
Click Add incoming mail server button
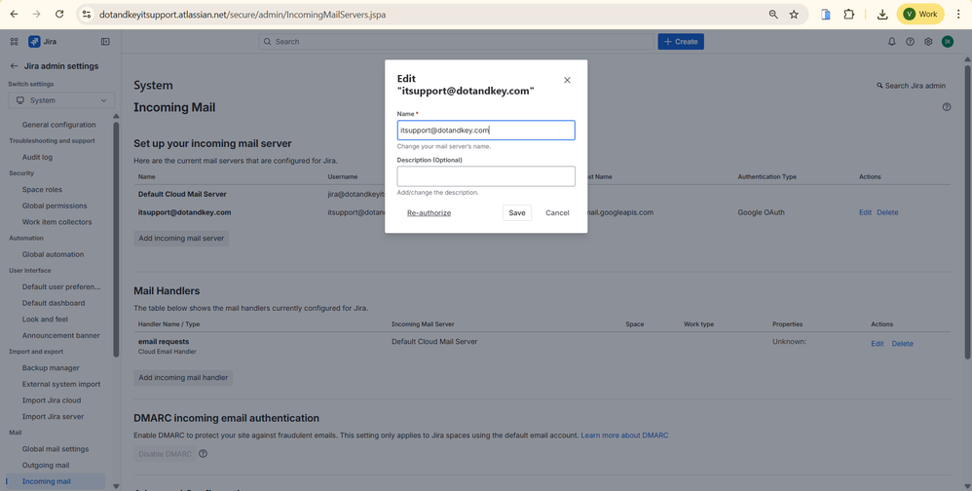(x=181, y=238)
